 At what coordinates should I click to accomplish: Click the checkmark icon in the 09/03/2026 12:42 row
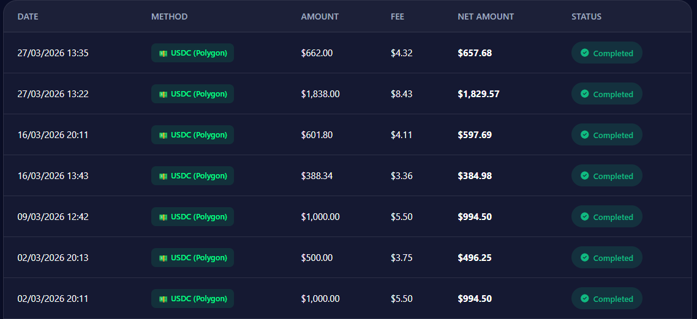(585, 216)
